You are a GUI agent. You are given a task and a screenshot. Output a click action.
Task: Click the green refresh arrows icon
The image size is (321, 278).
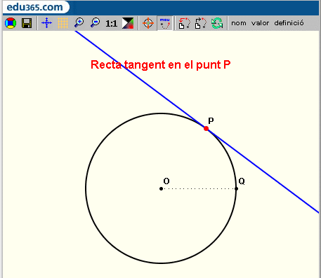click(217, 23)
